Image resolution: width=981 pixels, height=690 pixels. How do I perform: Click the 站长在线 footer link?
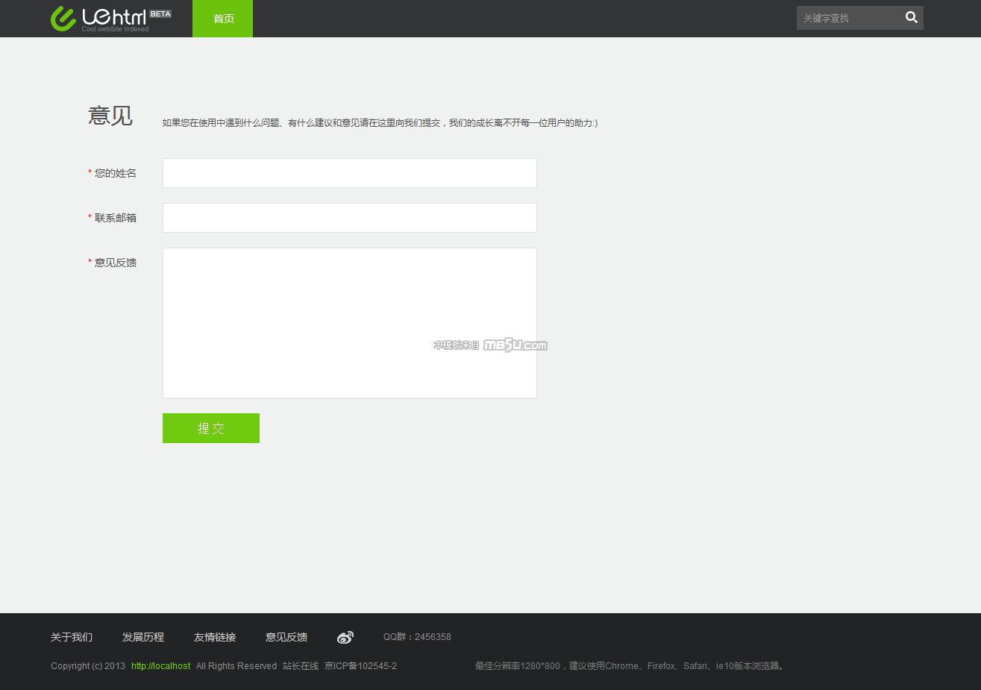(301, 666)
